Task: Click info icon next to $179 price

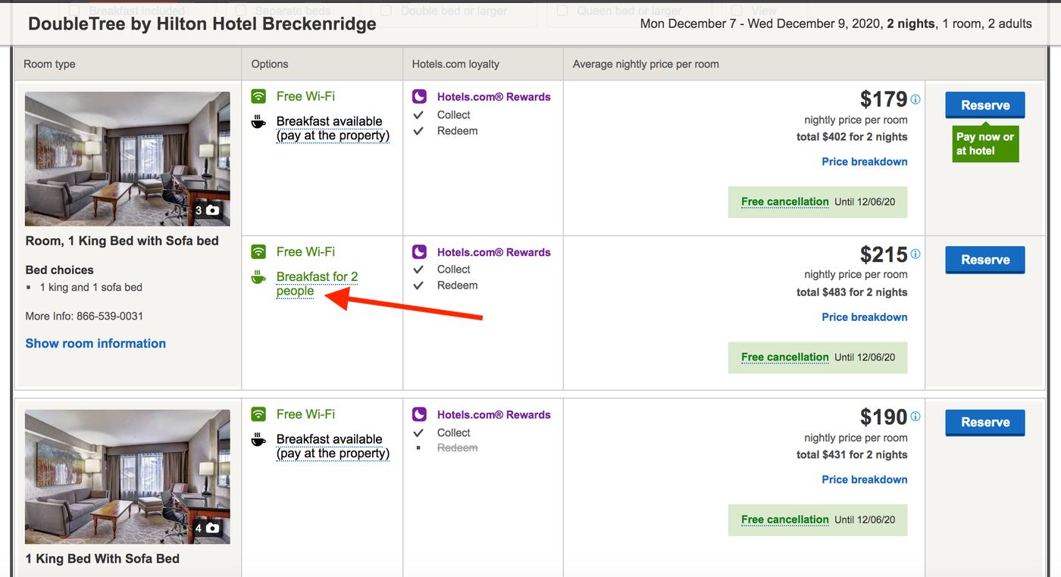Action: [x=915, y=100]
